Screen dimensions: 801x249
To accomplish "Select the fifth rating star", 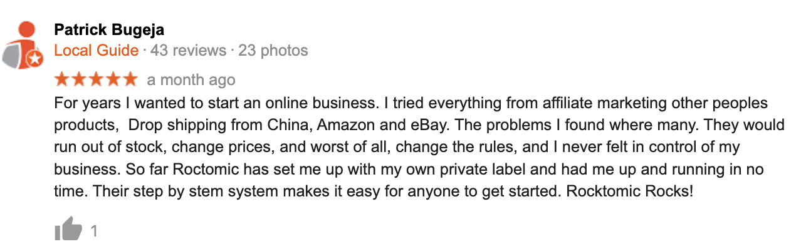I will 129,79.
